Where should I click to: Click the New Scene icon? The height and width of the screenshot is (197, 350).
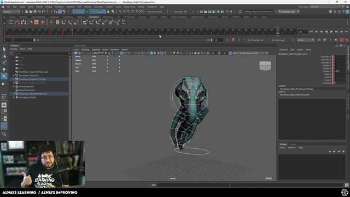click(x=26, y=11)
